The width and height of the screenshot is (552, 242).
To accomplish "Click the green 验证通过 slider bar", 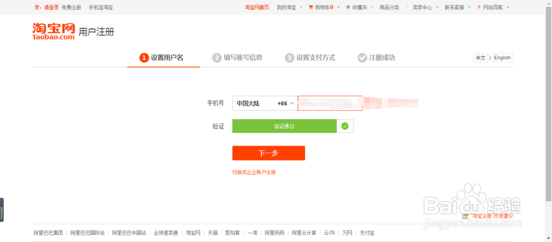I will 284,126.
